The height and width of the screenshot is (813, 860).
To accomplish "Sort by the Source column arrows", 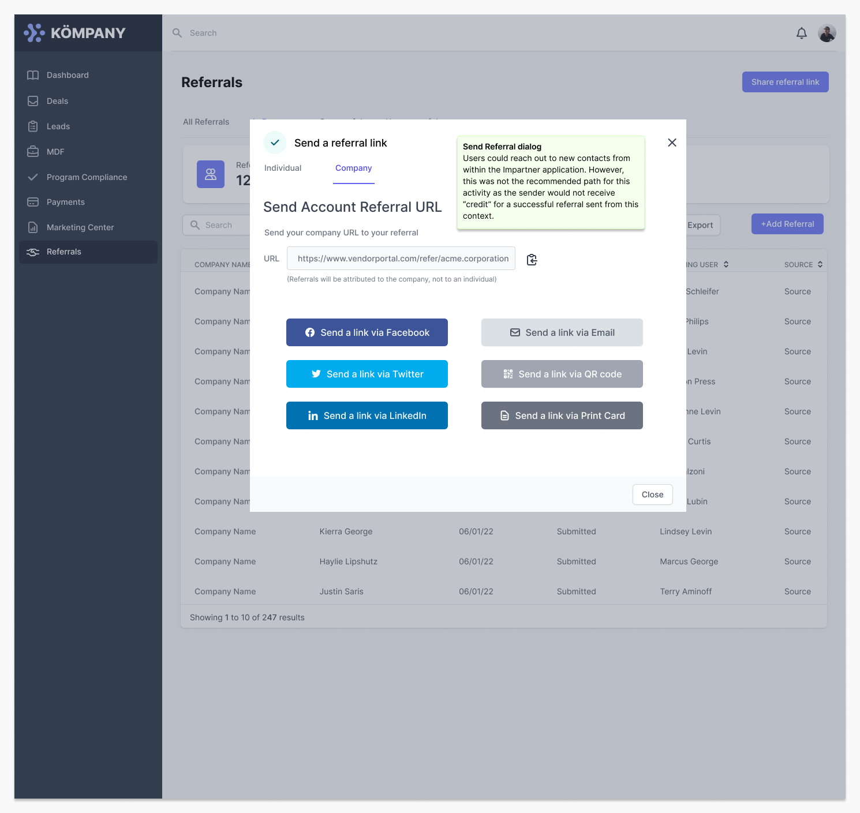I will (x=820, y=264).
